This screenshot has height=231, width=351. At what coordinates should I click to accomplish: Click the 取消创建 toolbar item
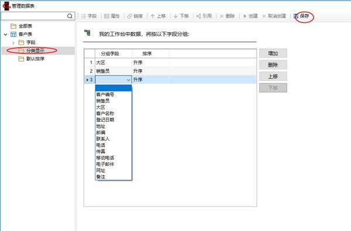click(274, 16)
